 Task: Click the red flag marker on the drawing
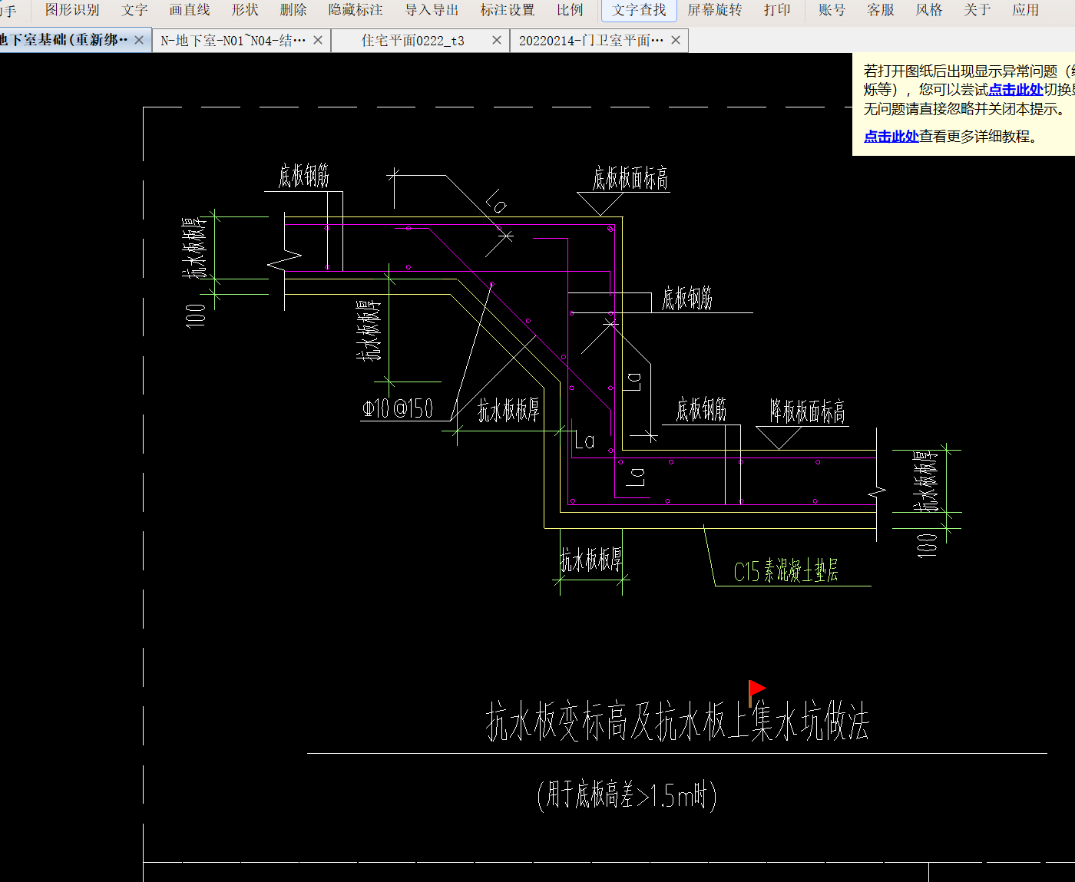click(756, 688)
